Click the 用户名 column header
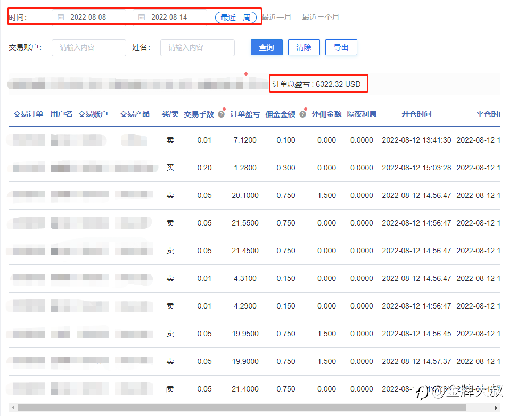The width and height of the screenshot is (509, 416). click(x=61, y=114)
